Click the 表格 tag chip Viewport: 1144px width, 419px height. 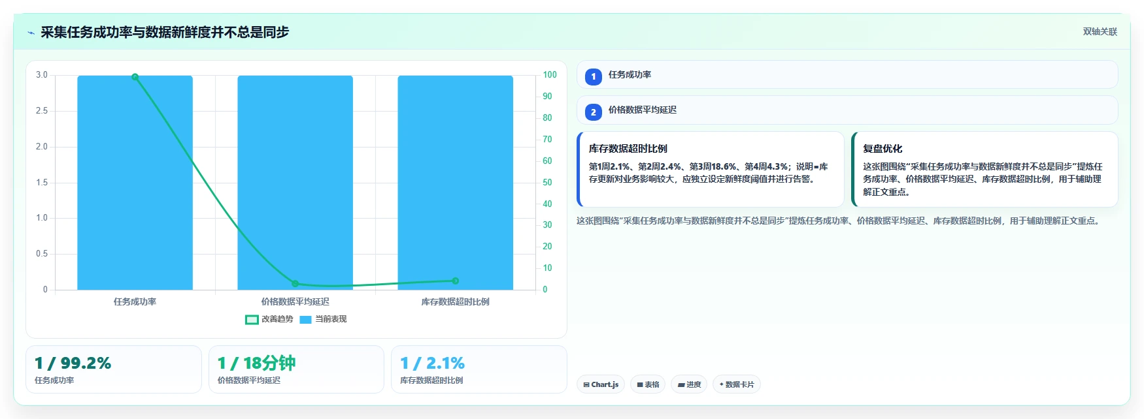648,384
